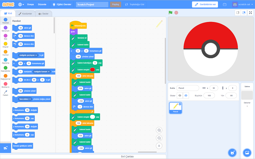Hide the sprite with crossed eye icon
The height and width of the screenshot is (159, 255).
(x=186, y=96)
